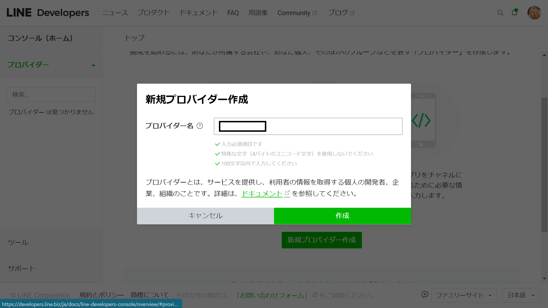Click the キャンセル button in dialog
Viewport: 548px width, 308px height.
[x=205, y=216]
